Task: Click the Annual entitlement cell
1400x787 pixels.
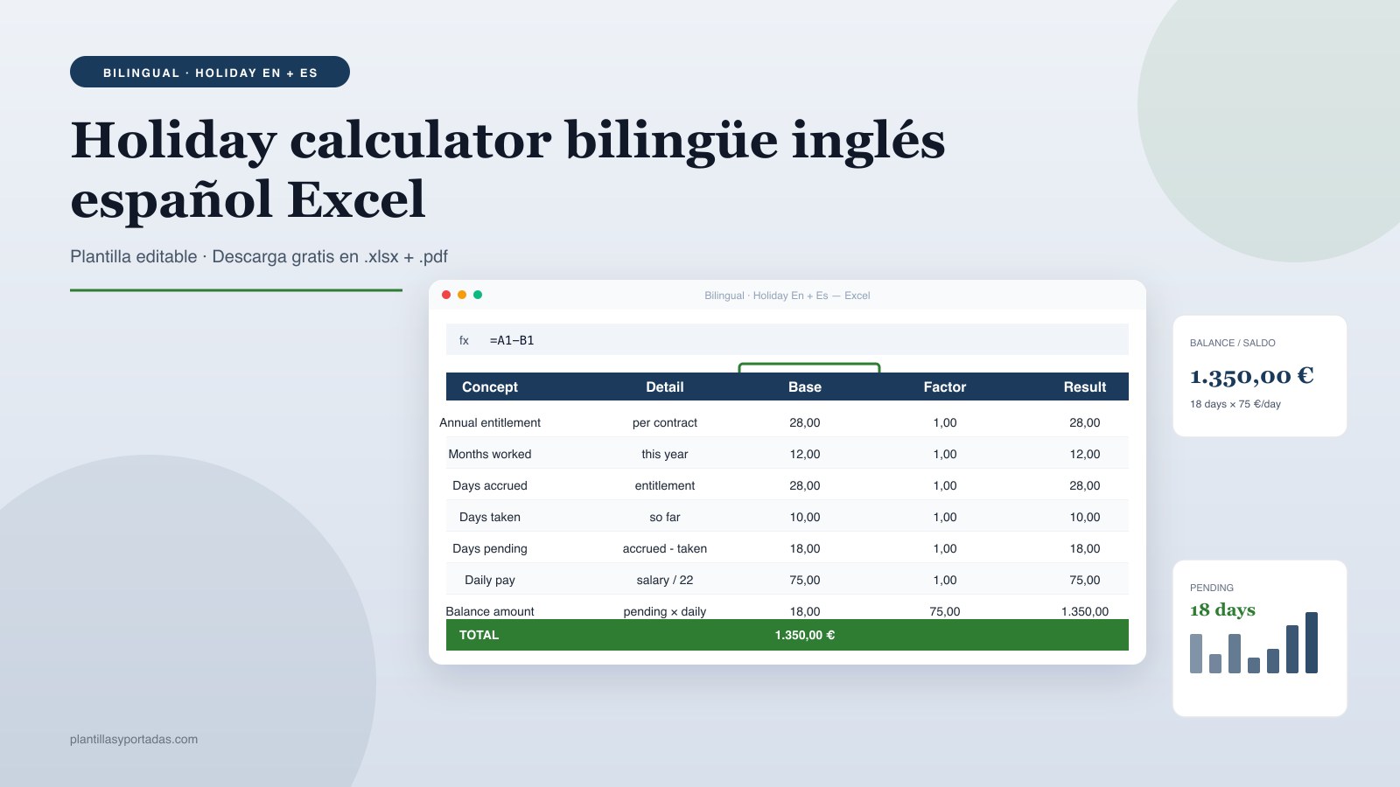Action: pyautogui.click(x=490, y=422)
